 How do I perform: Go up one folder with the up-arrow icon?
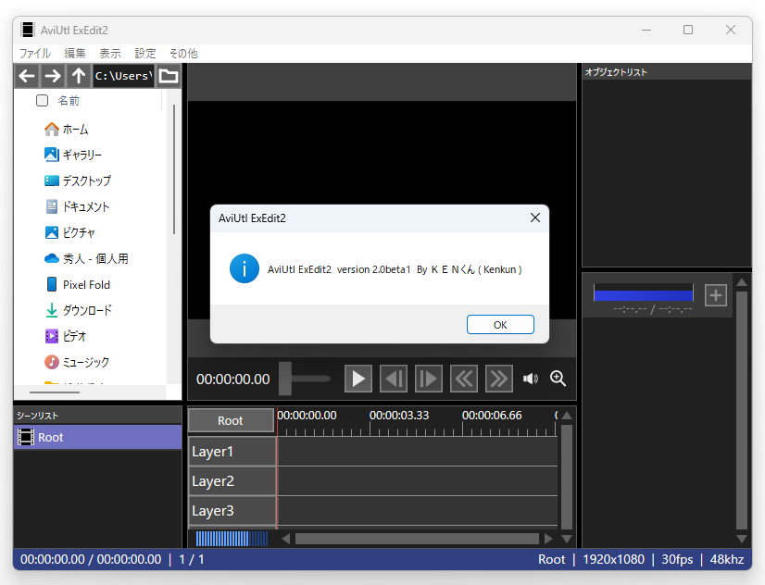[x=78, y=75]
